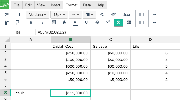Apply underline to the cell text

[x=86, y=23]
